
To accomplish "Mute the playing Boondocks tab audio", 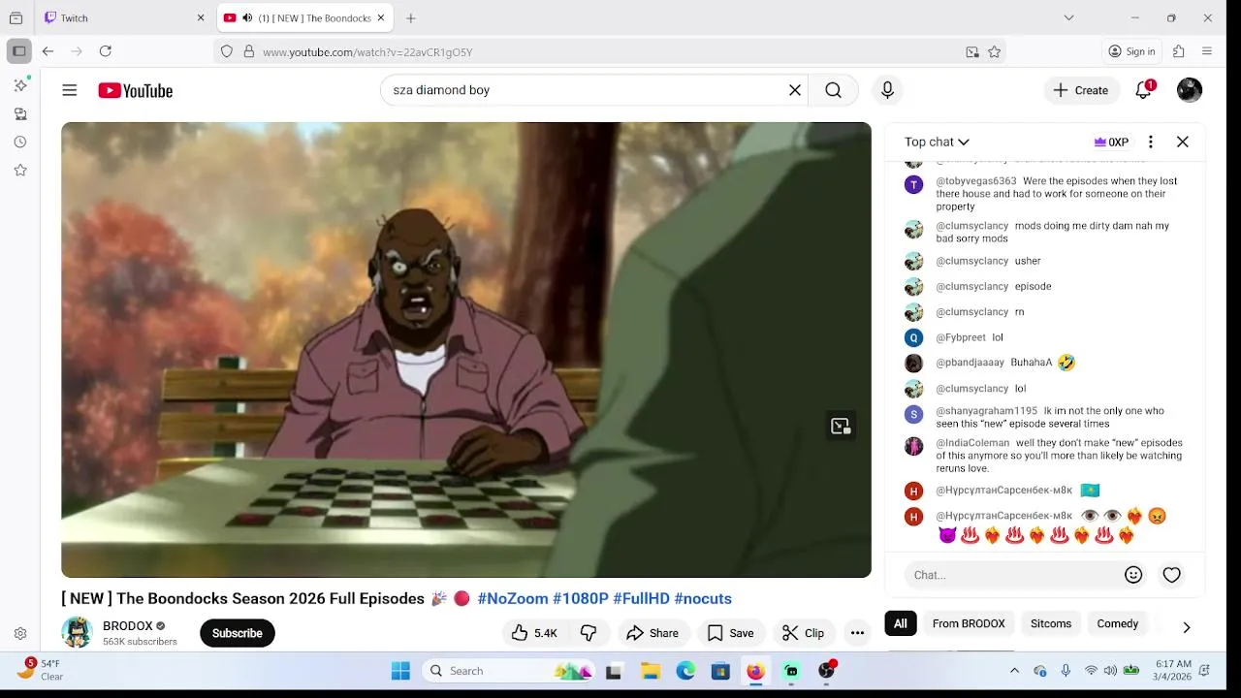I will pyautogui.click(x=247, y=18).
